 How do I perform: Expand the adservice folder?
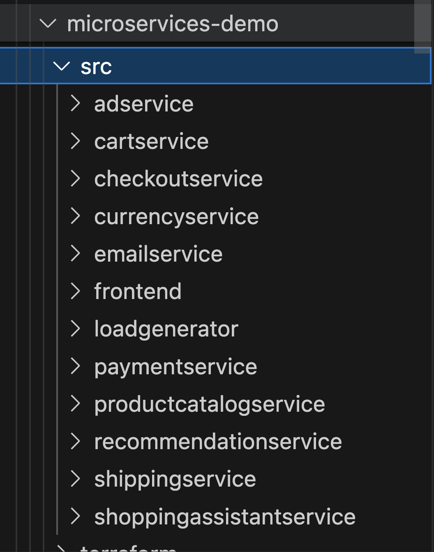[76, 104]
